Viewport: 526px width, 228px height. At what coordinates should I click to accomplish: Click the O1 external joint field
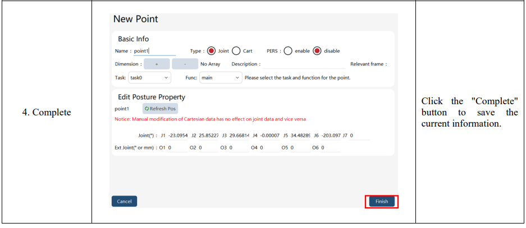pyautogui.click(x=178, y=148)
